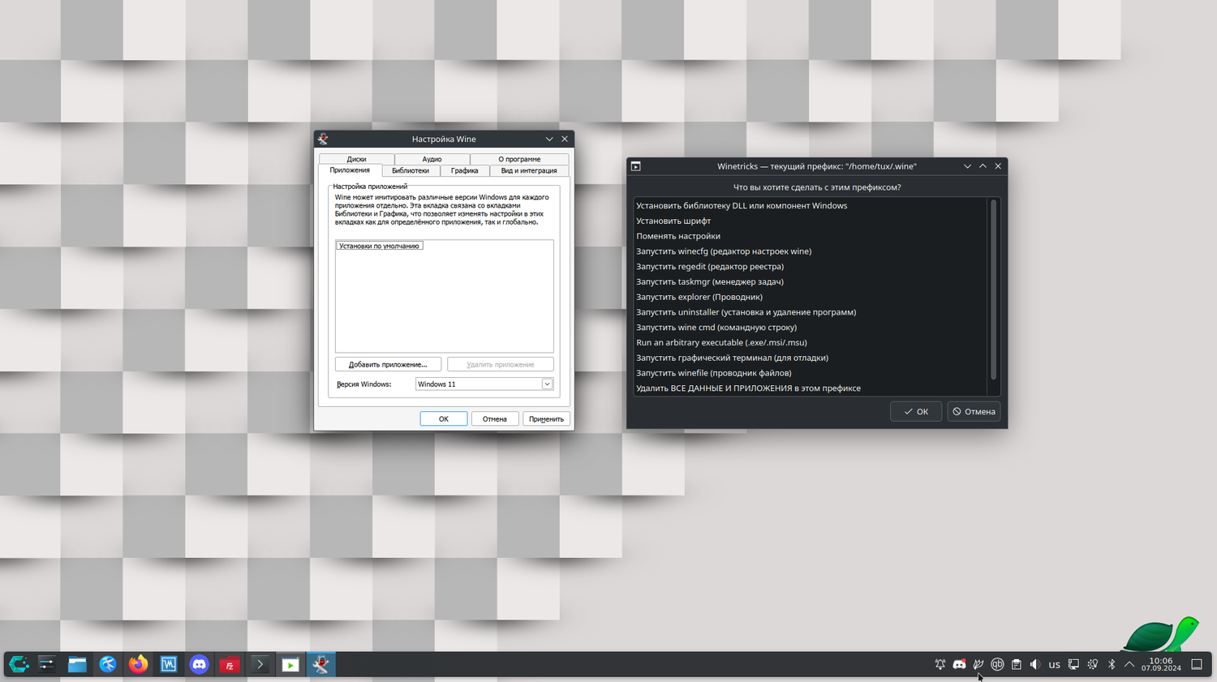Select 'Запустить explorer (Проводник)'
Screen dimensions: 1217x682
811,297
